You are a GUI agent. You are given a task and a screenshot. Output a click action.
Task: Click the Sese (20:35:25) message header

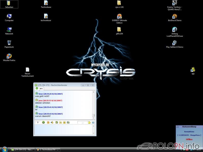coord(50,94)
